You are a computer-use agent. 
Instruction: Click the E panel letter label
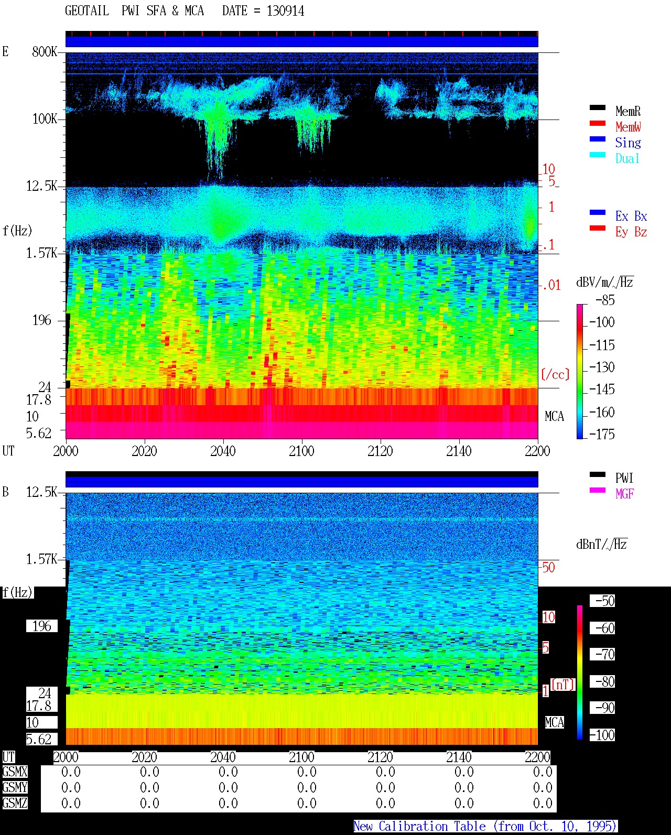click(x=5, y=52)
